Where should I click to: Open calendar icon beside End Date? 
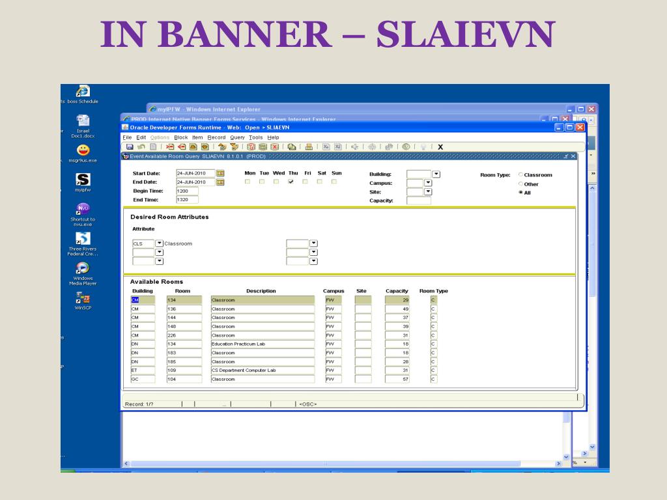click(220, 182)
